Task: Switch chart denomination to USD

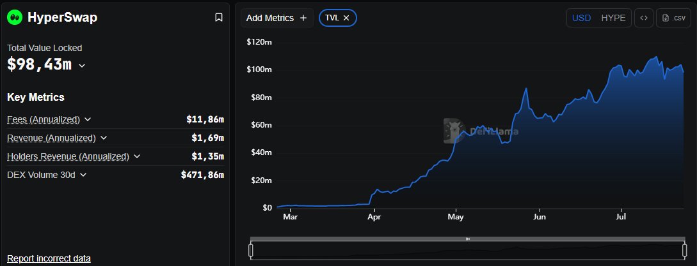Action: [x=581, y=18]
